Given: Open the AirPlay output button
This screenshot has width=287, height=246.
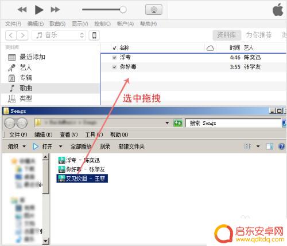Looking at the screenshot, I should pos(154,10).
